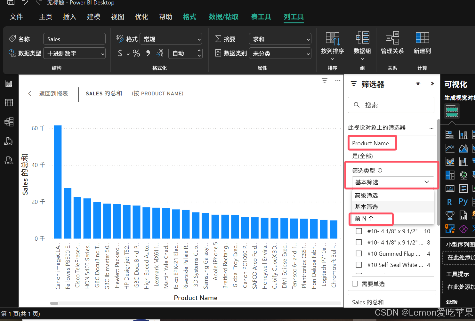Apply percentage format icon

(136, 53)
